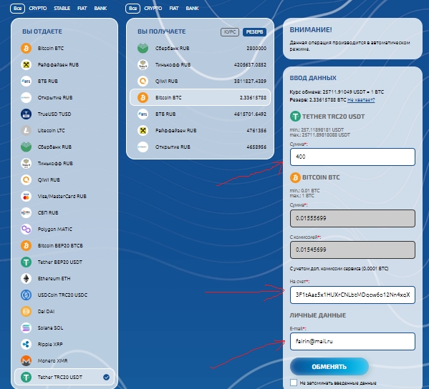
Task: Click the Ripple XRP icon
Action: 26,344
